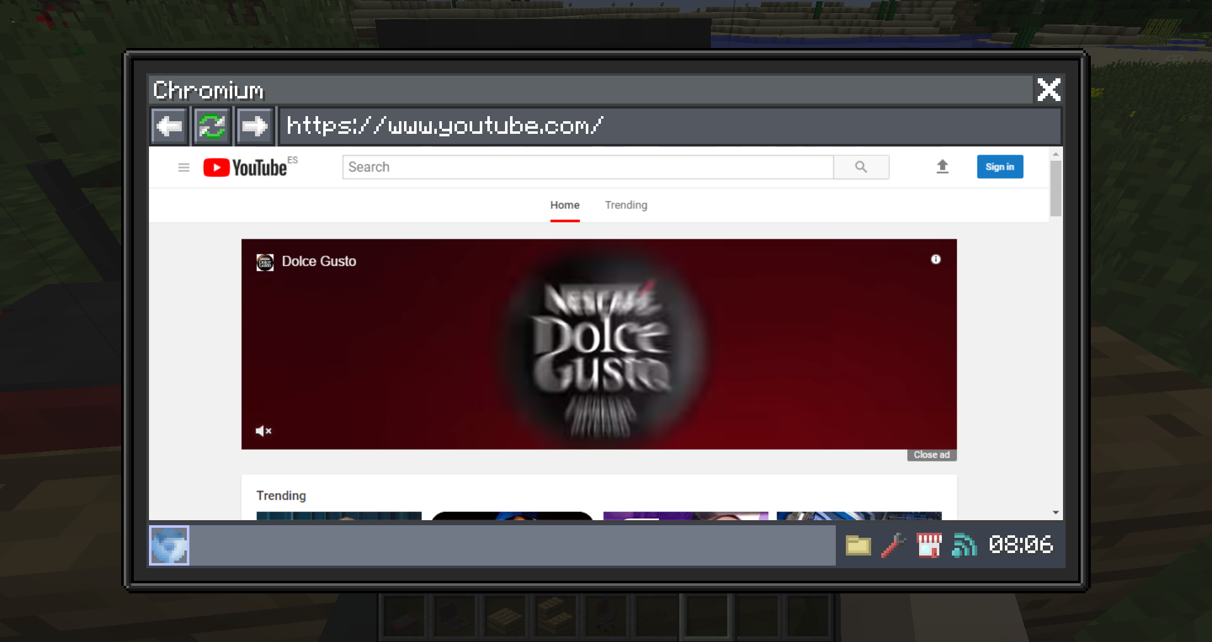
Task: Click the page scrollbar down arrow
Action: pyautogui.click(x=1055, y=513)
